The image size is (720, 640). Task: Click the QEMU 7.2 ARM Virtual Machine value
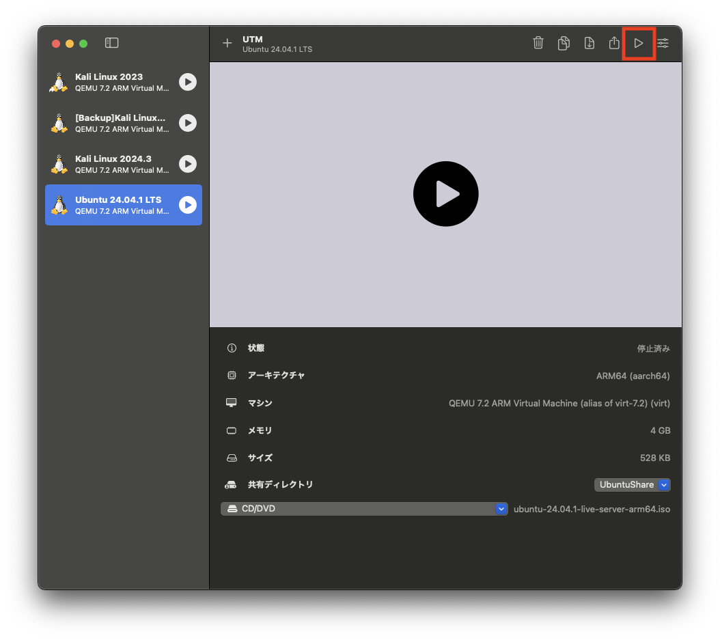[x=559, y=403]
